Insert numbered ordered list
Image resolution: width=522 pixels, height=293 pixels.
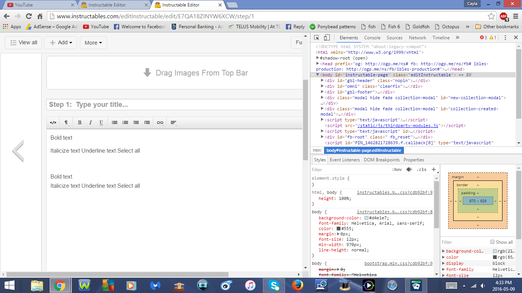coord(125,123)
